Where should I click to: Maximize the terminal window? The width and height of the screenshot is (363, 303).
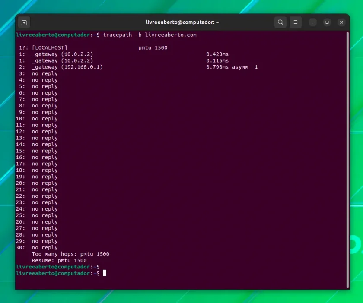[327, 22]
